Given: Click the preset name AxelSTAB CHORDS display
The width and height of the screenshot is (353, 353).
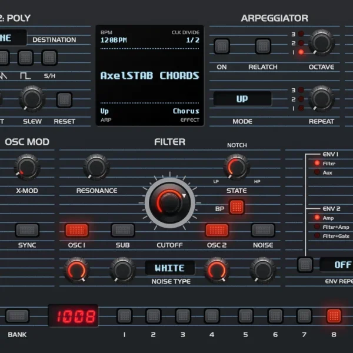Looking at the screenshot, I should click(149, 76).
